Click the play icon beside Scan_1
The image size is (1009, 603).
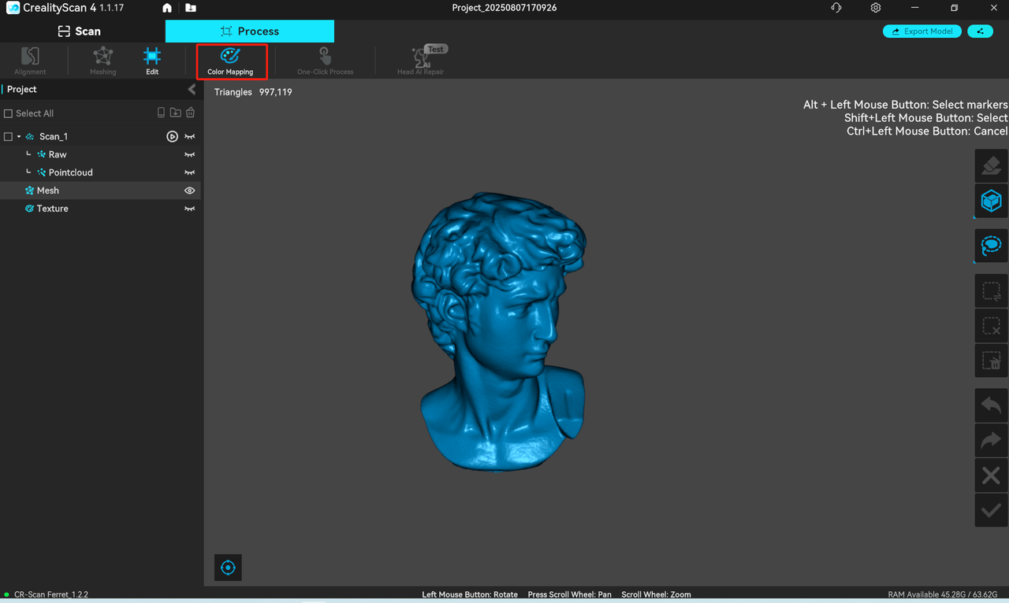(x=172, y=137)
